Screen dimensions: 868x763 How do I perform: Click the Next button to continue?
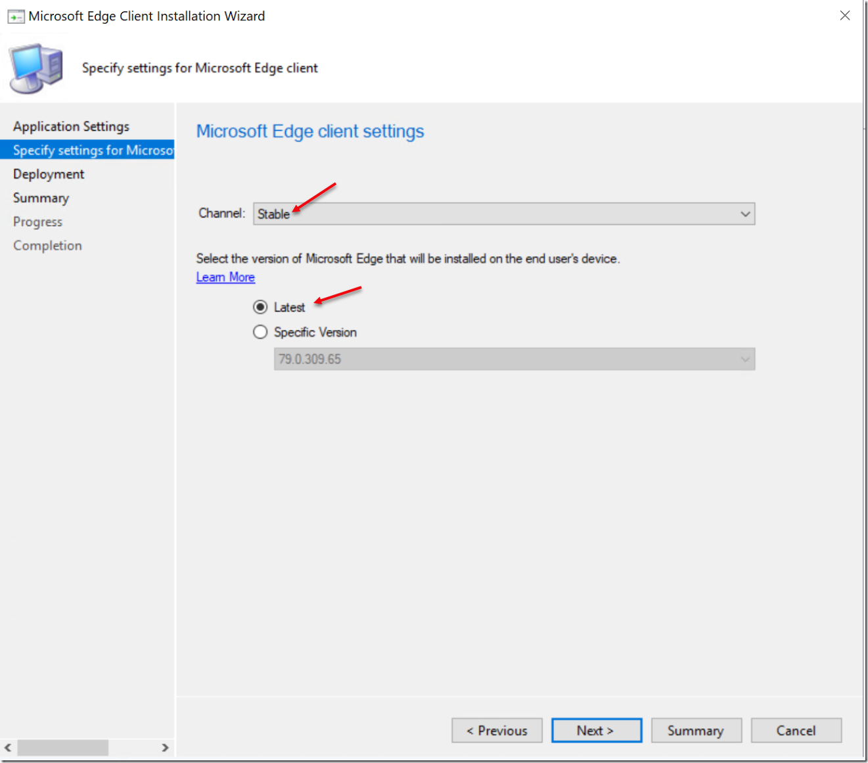click(x=596, y=730)
